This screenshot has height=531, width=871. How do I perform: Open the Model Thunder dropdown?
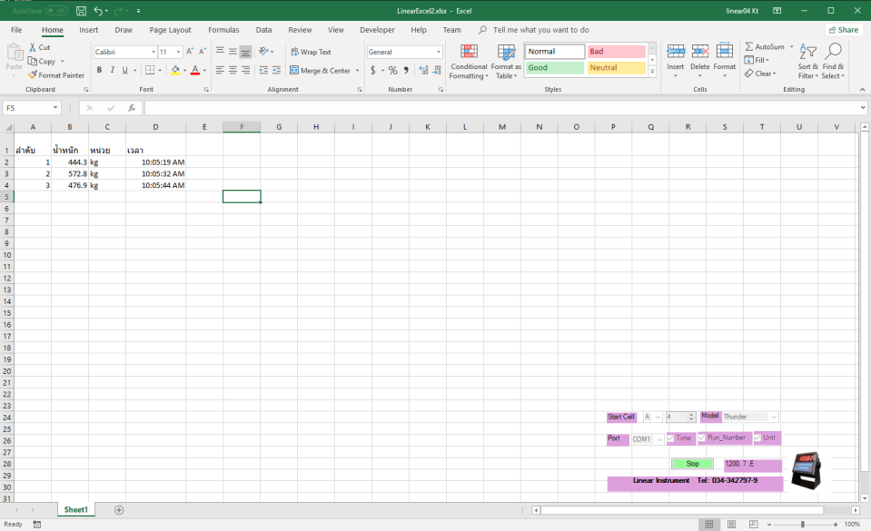[x=773, y=417]
